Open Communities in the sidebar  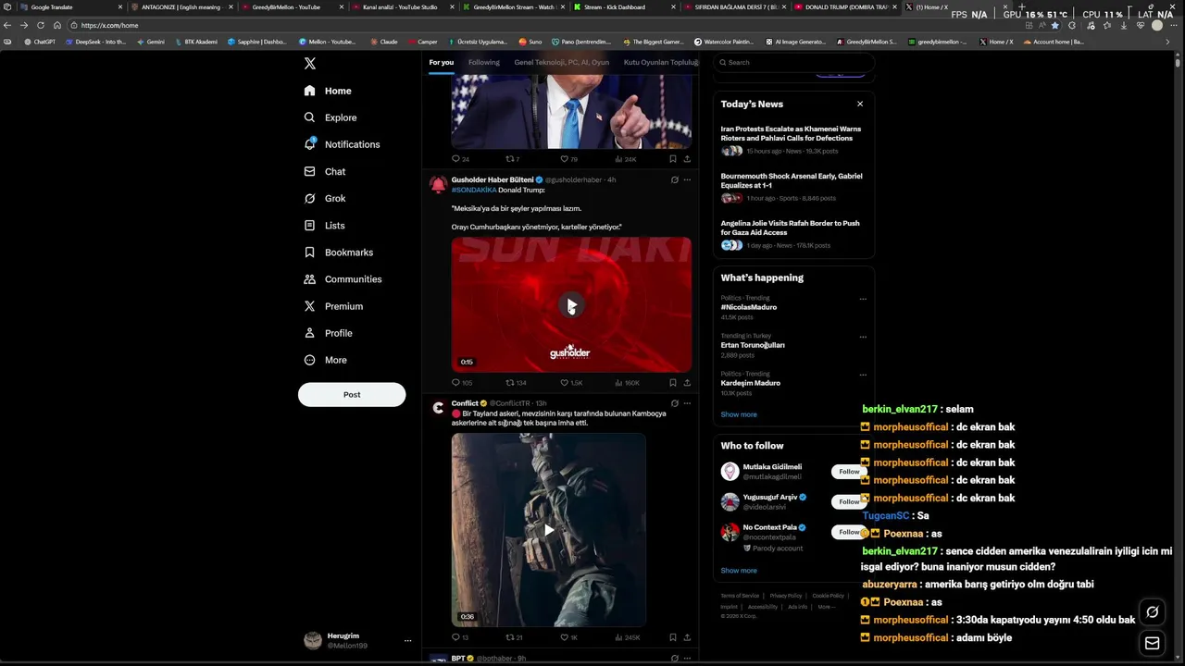pos(343,278)
